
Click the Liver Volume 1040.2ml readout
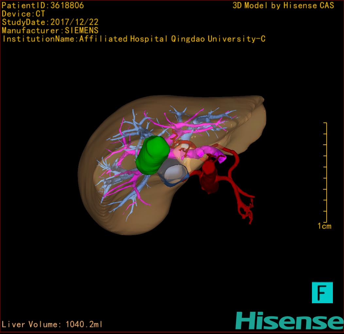pyautogui.click(x=52, y=325)
